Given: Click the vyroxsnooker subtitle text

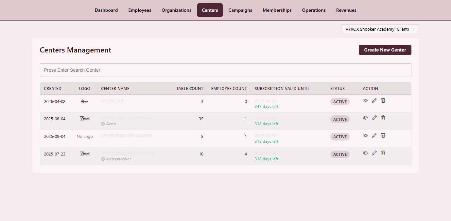Looking at the screenshot, I should [118, 159].
